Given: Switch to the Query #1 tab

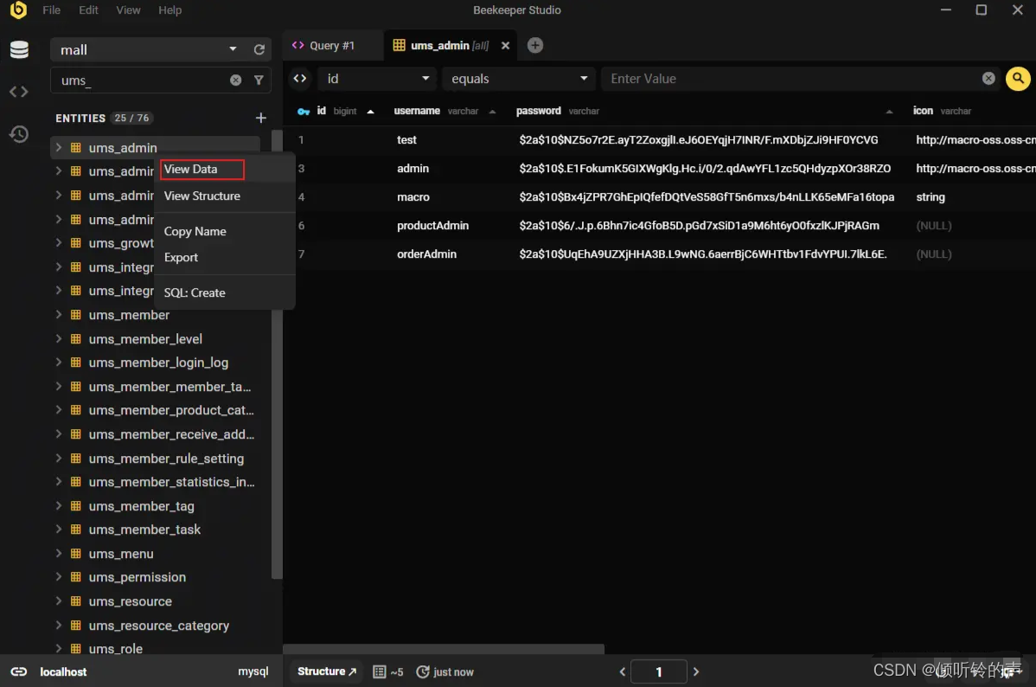Looking at the screenshot, I should click(x=332, y=46).
